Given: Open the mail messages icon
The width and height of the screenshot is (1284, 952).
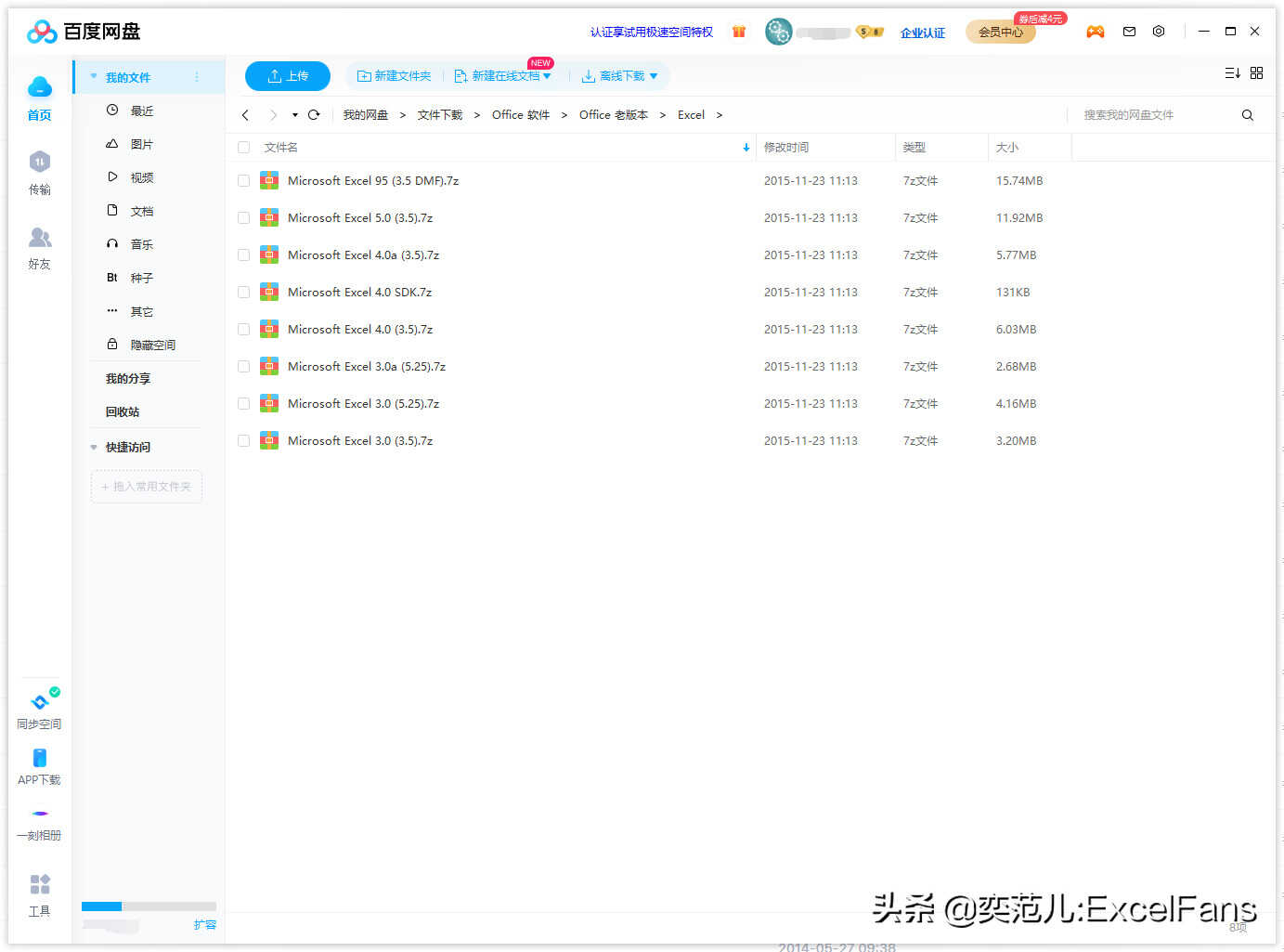Looking at the screenshot, I should tap(1129, 32).
